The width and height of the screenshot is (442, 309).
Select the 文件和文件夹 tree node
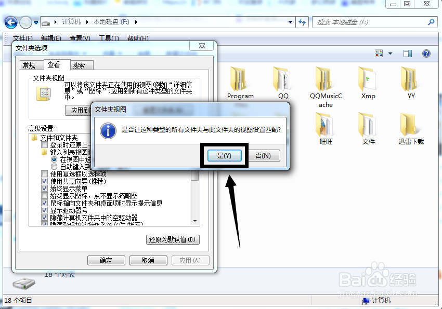(59, 138)
